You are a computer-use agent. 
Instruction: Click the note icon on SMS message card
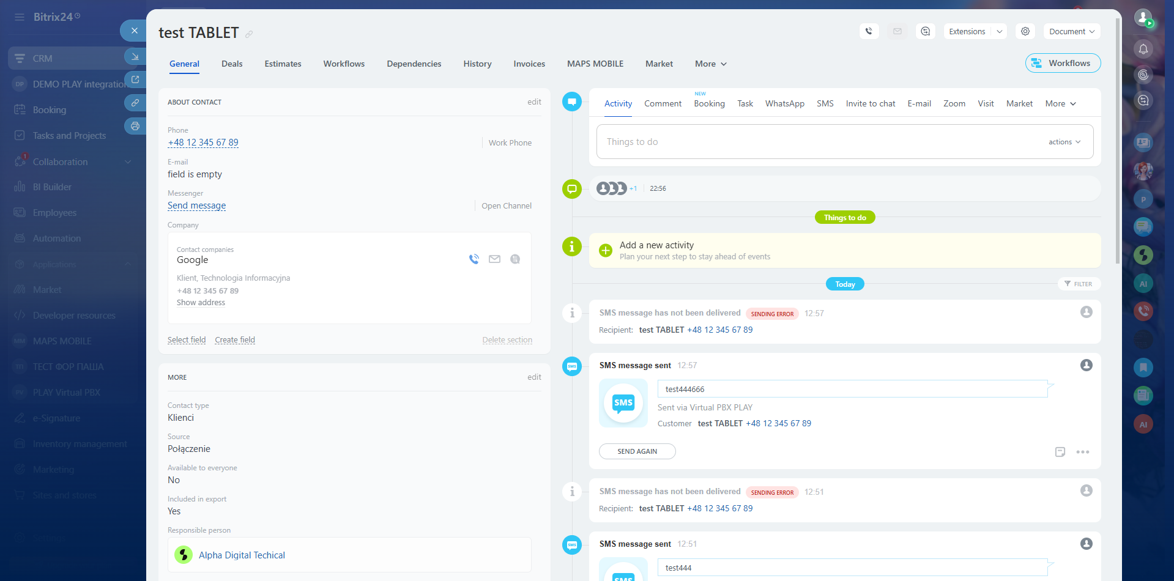click(x=1060, y=452)
